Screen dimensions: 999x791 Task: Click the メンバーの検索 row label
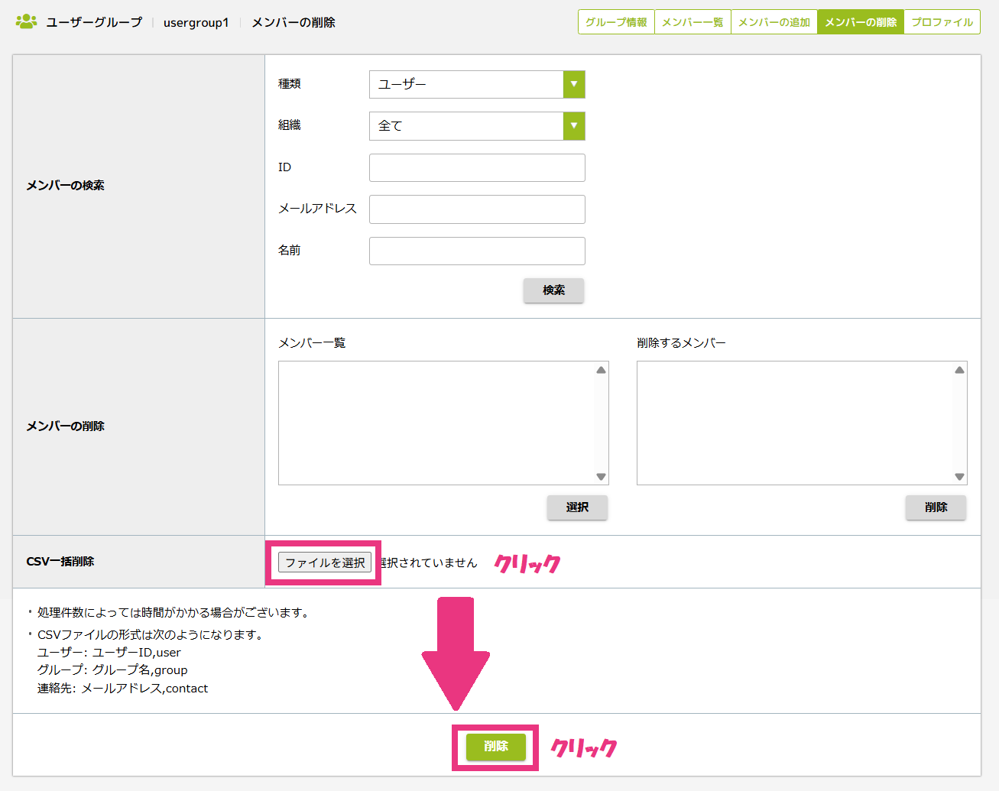pos(65,186)
